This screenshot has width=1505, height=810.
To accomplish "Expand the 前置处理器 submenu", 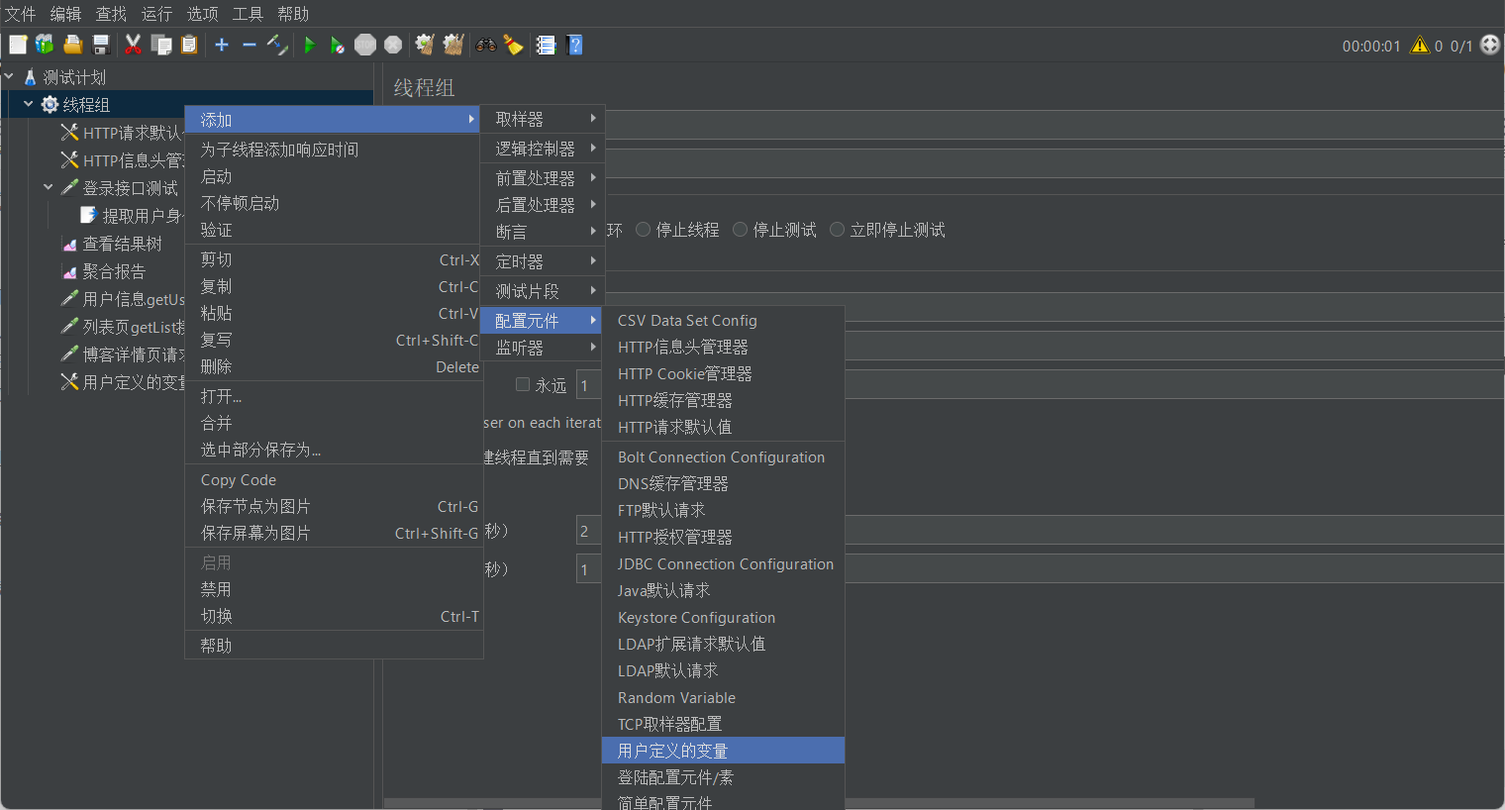I will pyautogui.click(x=542, y=178).
